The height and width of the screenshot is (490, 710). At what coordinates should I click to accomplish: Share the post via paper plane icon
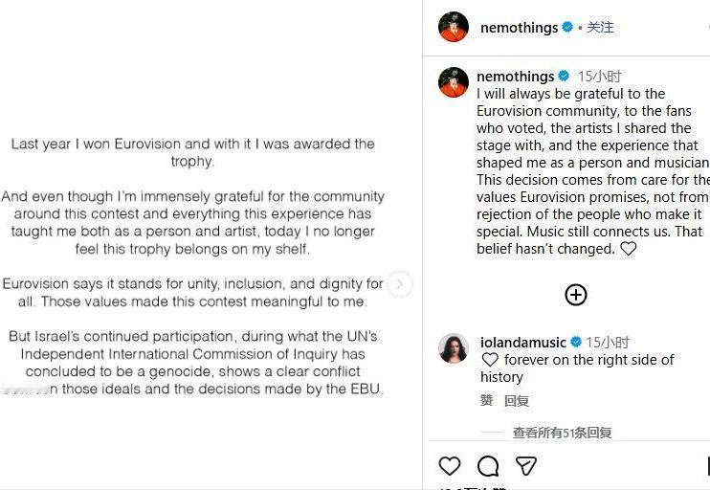tap(526, 466)
